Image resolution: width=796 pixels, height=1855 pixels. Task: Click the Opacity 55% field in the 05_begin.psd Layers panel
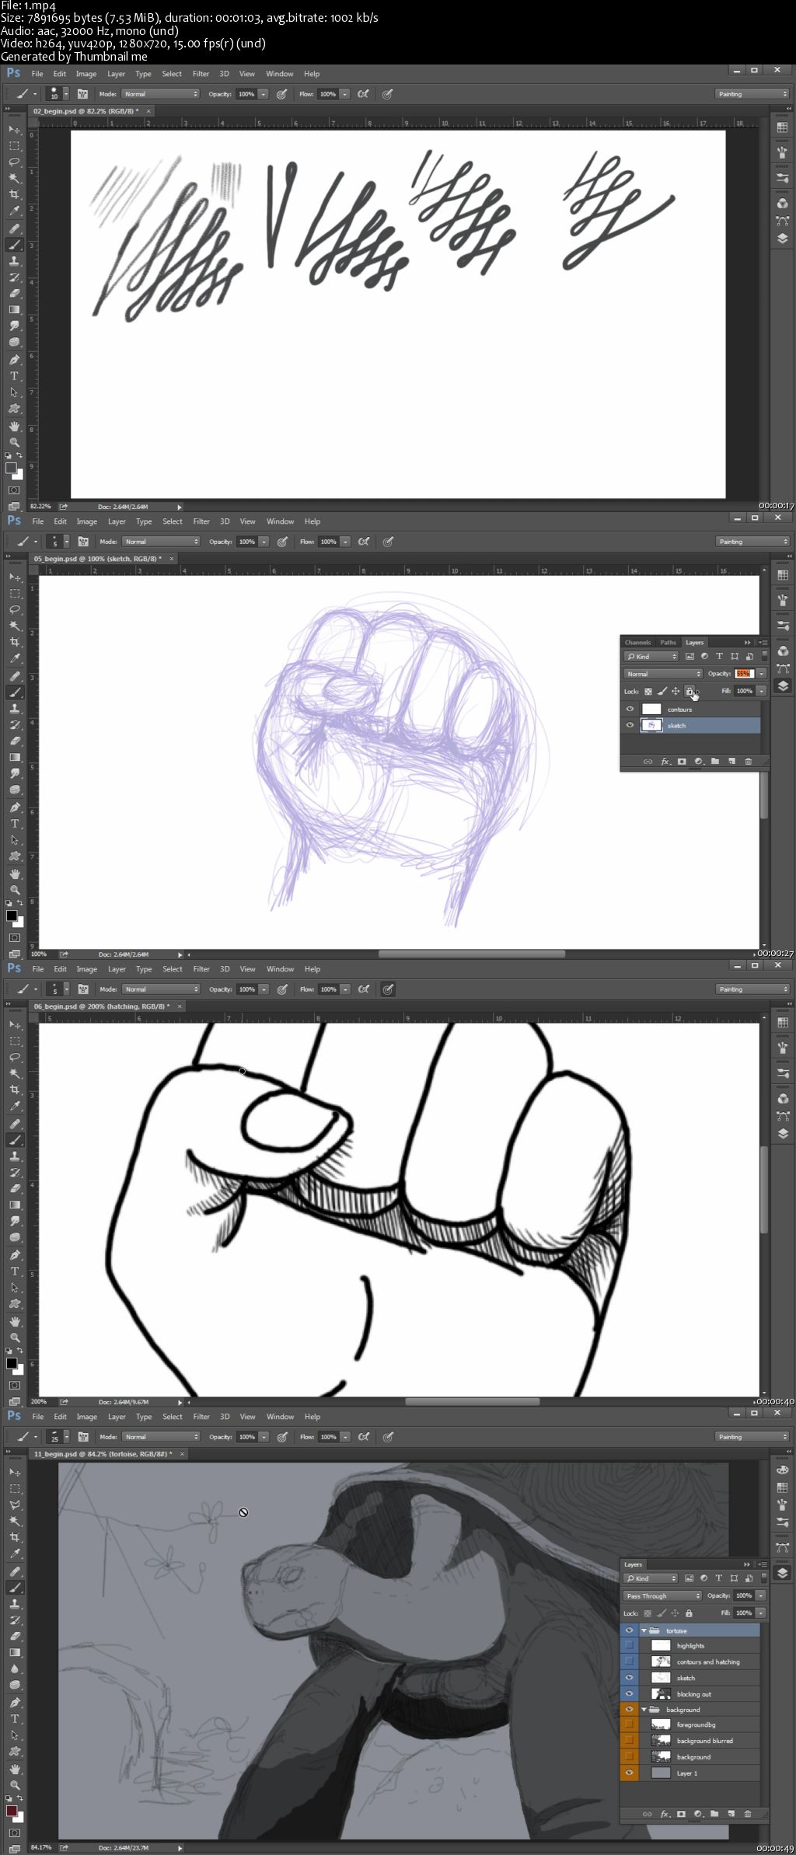coord(743,674)
